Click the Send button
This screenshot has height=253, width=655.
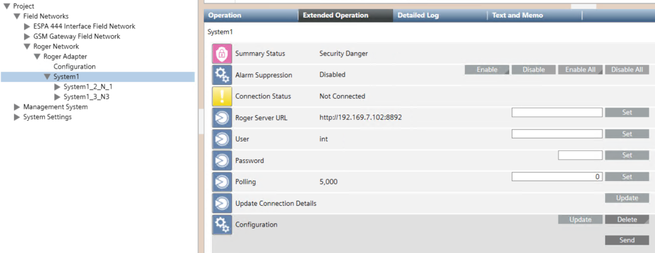pyautogui.click(x=627, y=240)
